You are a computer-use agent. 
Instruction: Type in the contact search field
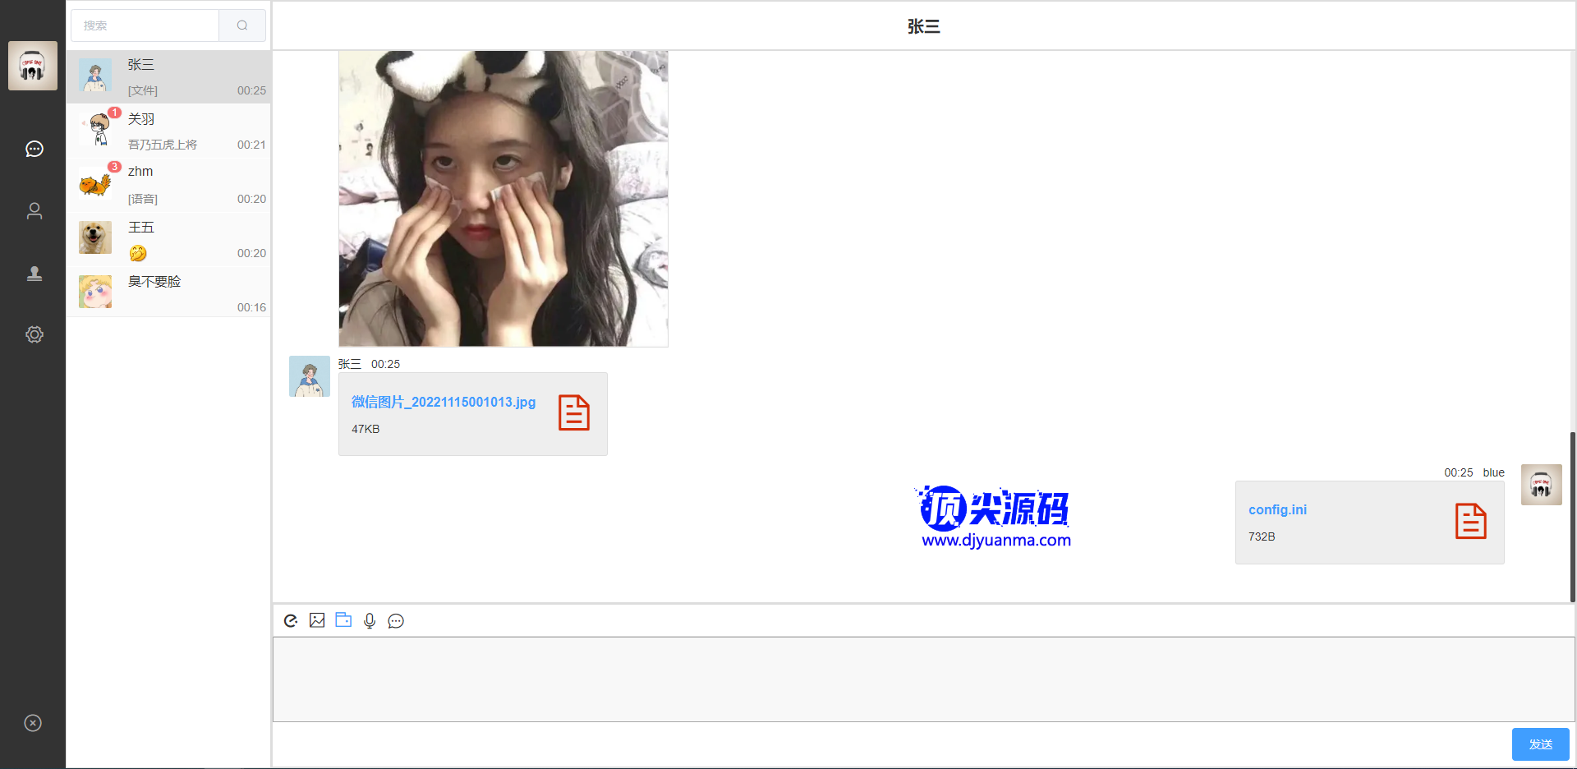click(x=145, y=25)
